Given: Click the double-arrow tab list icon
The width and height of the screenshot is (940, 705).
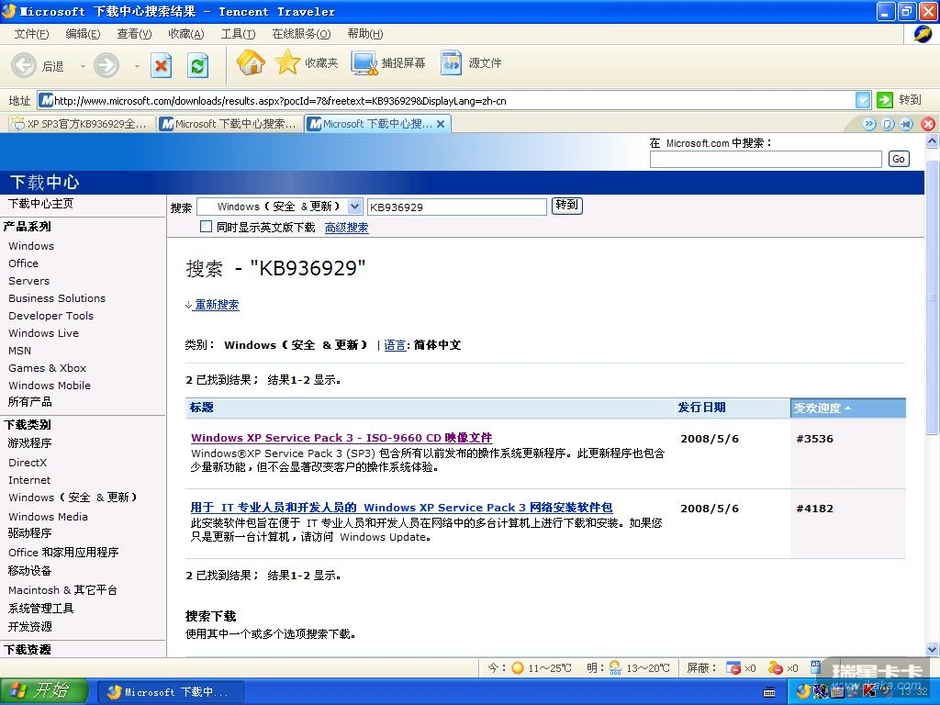Looking at the screenshot, I should pos(869,124).
